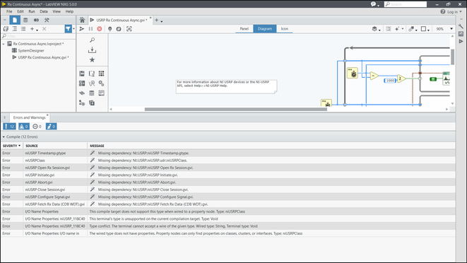Open the Run menu
The image size is (467, 263).
[x=32, y=11]
